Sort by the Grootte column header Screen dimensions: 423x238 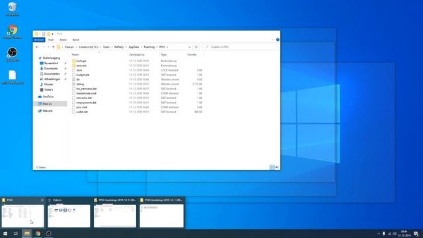pyautogui.click(x=192, y=54)
